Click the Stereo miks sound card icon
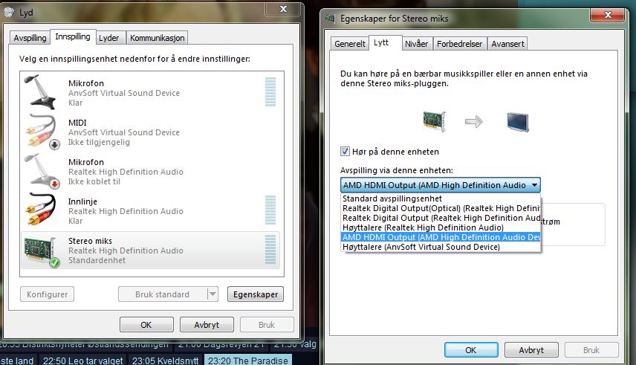The width and height of the screenshot is (636, 365). click(x=42, y=251)
